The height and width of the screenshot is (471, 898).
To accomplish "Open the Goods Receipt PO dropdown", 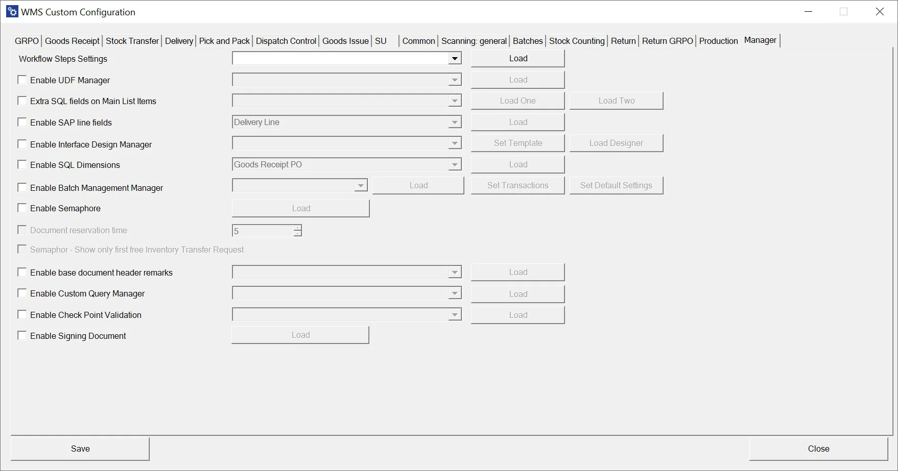I will [x=454, y=165].
